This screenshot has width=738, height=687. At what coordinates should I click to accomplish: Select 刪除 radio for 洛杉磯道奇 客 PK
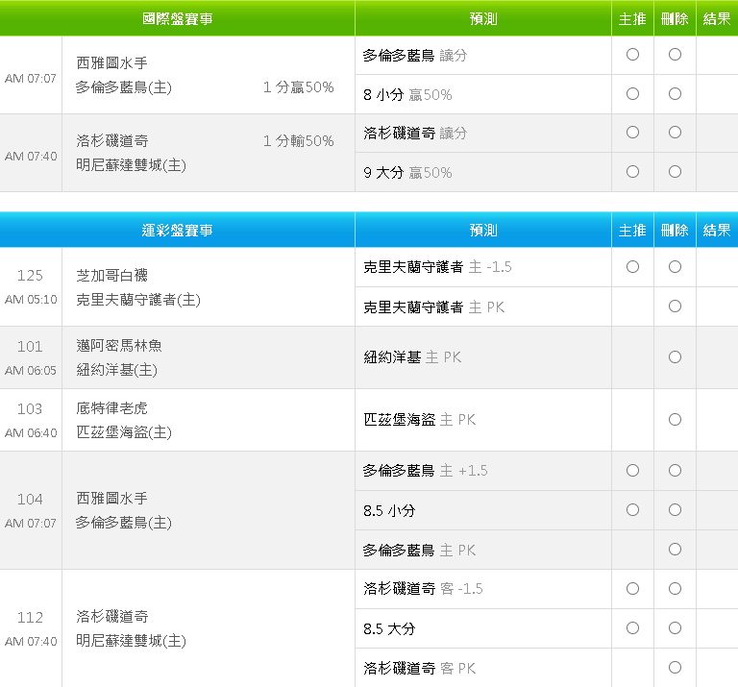(675, 667)
